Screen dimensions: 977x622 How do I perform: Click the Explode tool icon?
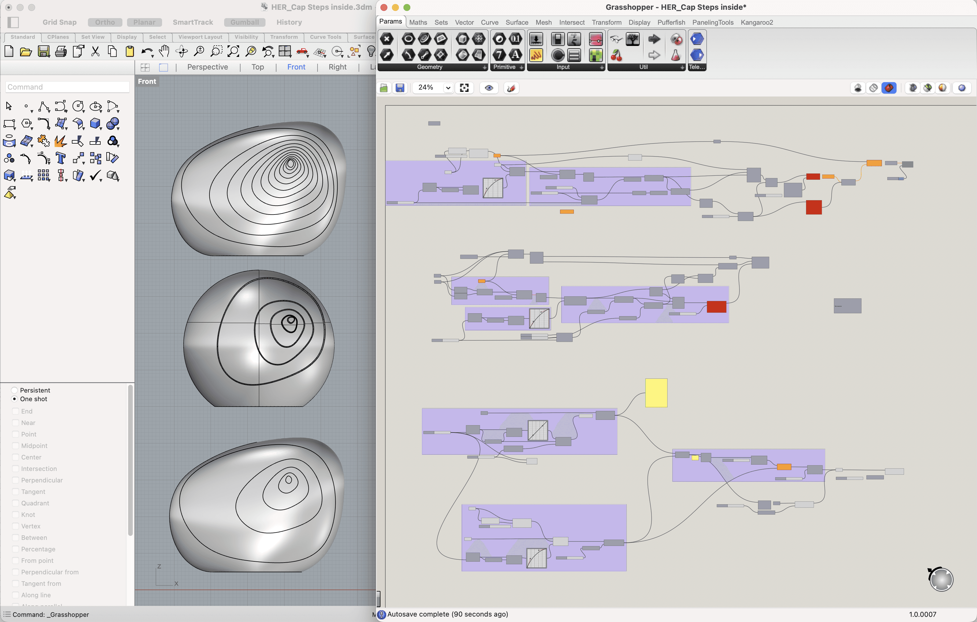pyautogui.click(x=60, y=141)
